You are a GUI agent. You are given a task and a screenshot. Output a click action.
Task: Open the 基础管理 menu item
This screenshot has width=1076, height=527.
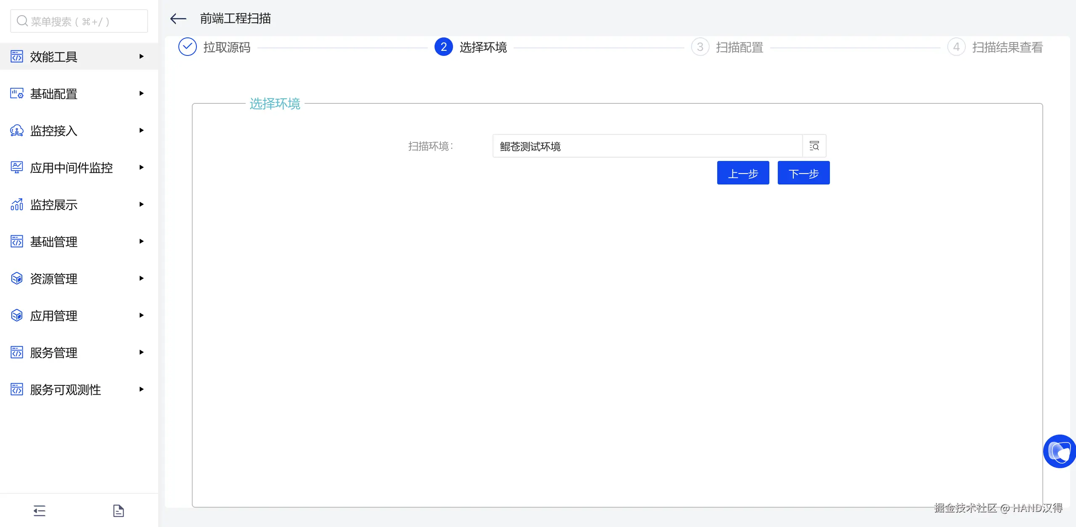click(x=54, y=242)
